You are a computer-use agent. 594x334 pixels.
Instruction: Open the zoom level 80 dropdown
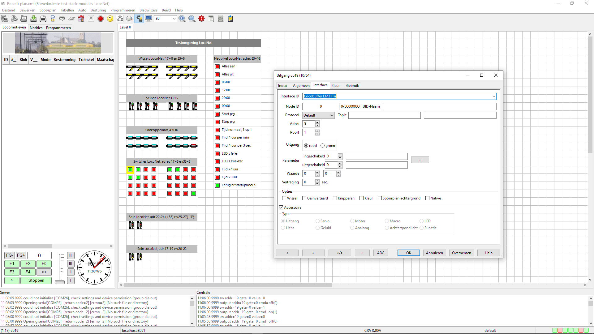pyautogui.click(x=174, y=19)
